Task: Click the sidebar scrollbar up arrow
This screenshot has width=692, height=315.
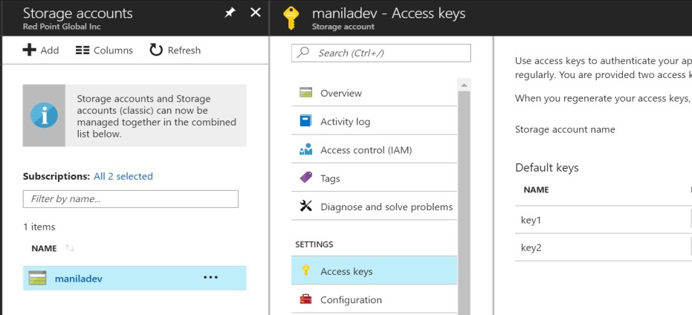Action: (x=465, y=85)
